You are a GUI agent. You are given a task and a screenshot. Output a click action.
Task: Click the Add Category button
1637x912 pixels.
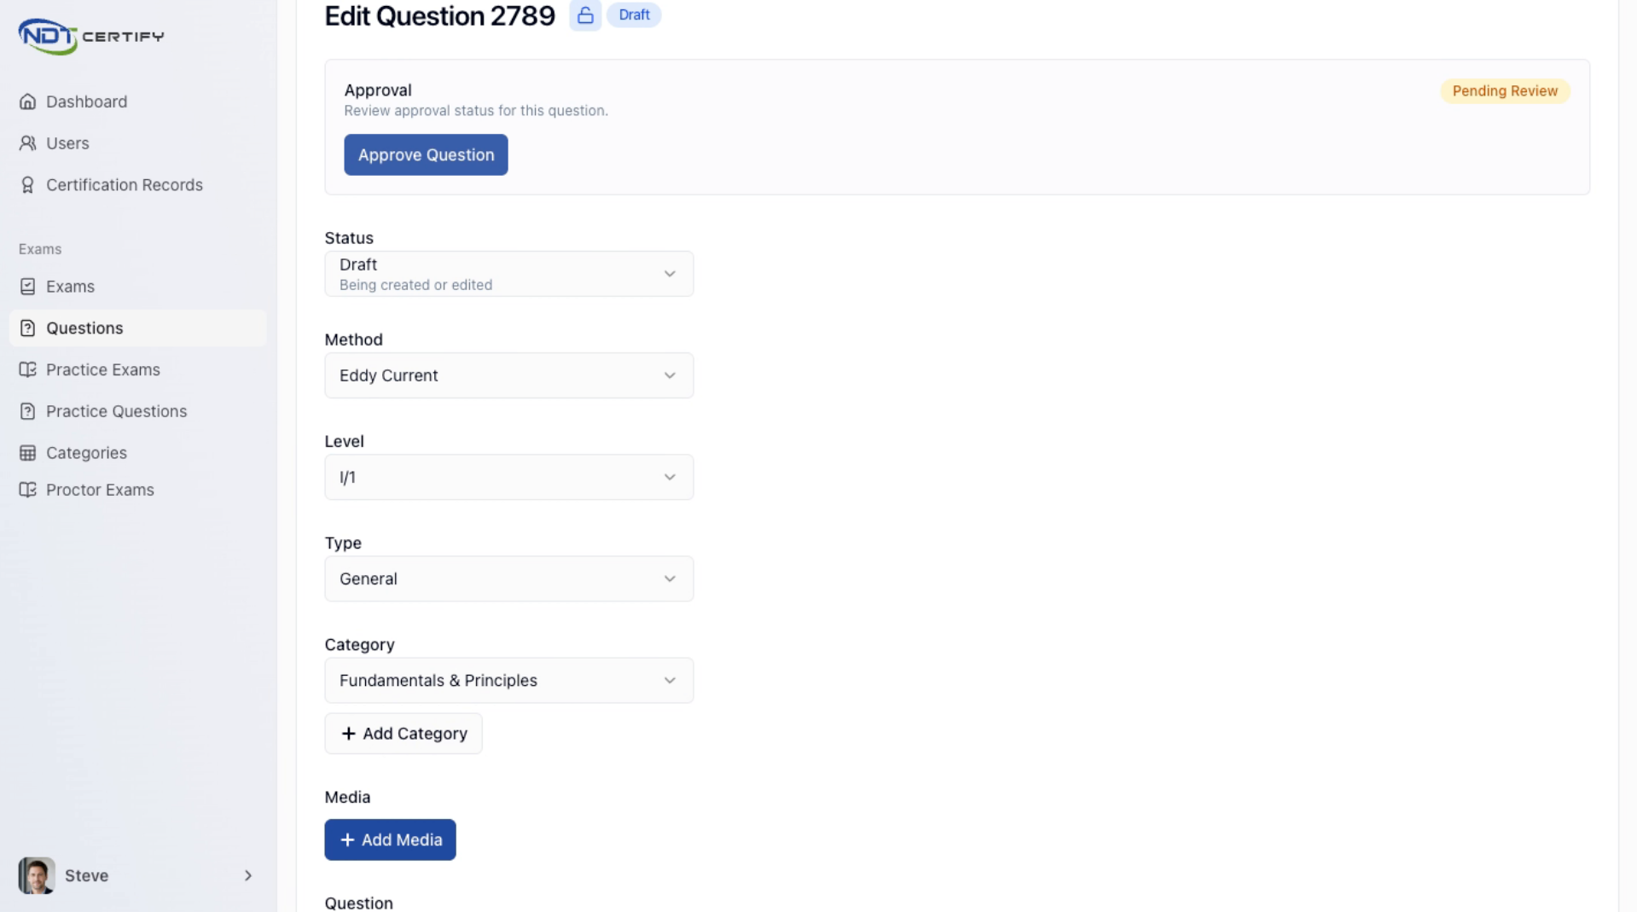(403, 734)
